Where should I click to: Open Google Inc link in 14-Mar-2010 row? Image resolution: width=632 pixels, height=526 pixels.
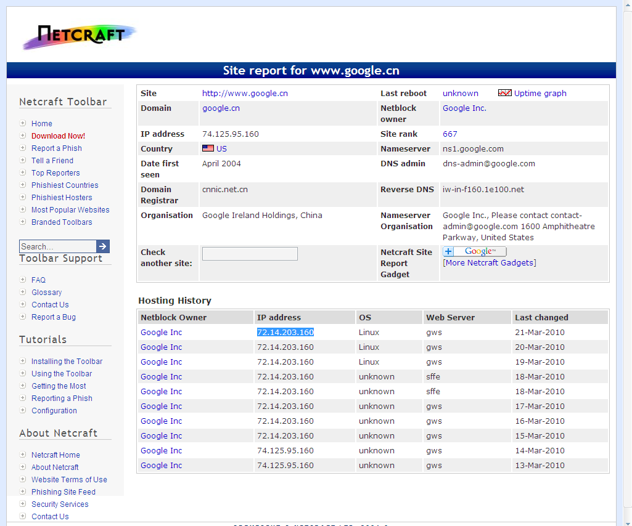(161, 451)
